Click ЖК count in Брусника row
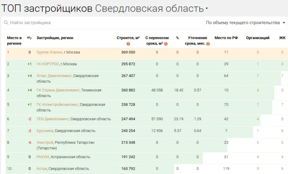Screen dimensions: 288x174 click(x=282, y=131)
